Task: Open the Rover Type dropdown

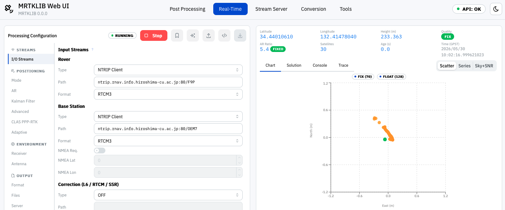Action: tap(168, 70)
